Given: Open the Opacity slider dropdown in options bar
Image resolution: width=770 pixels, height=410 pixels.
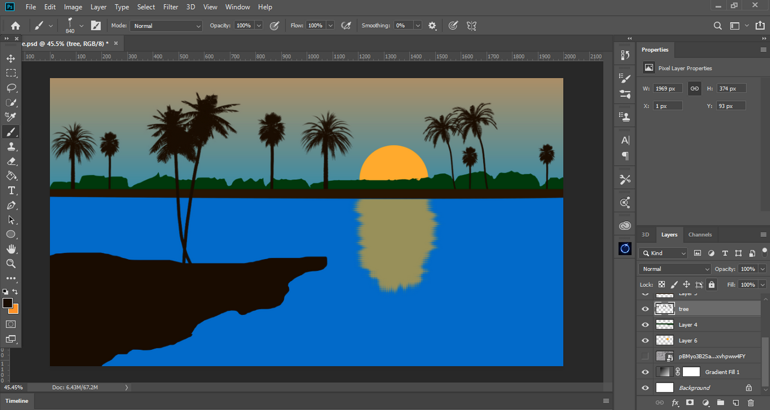Looking at the screenshot, I should (259, 26).
